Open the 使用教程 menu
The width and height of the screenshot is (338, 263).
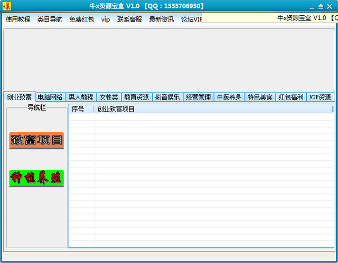click(18, 20)
